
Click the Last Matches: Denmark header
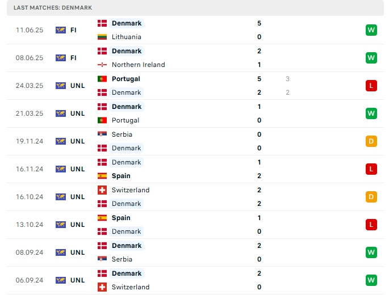pos(53,8)
